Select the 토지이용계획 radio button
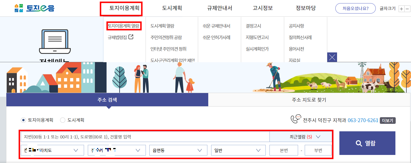 pyautogui.click(x=23, y=120)
